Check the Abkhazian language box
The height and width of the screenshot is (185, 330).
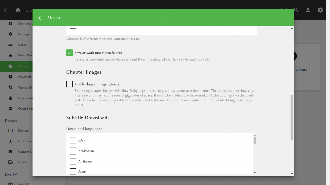73,151
